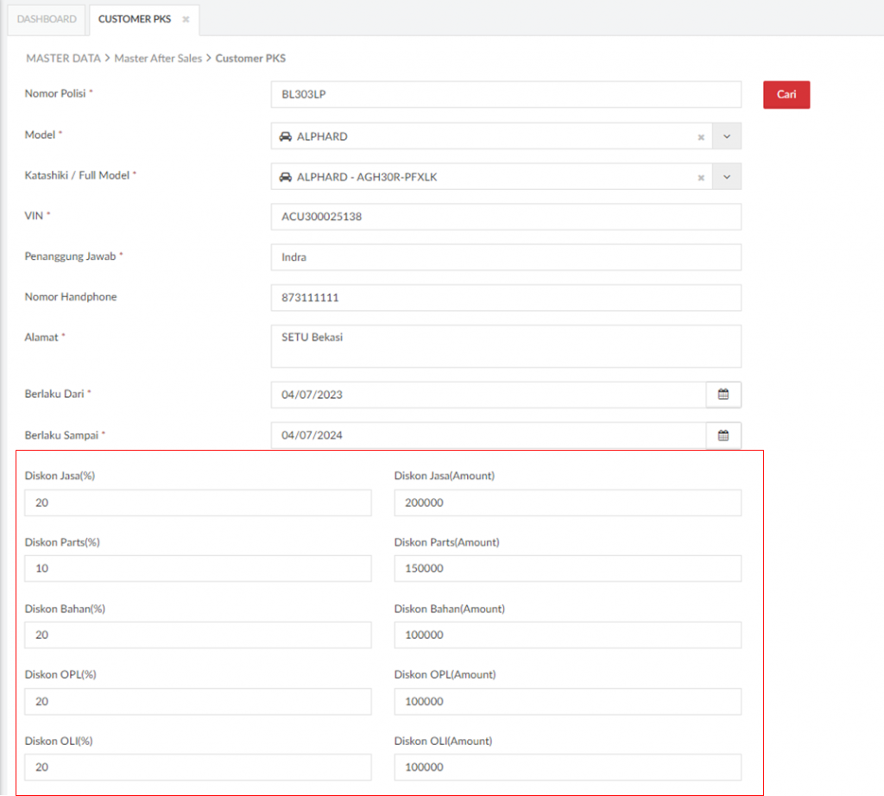Focus the VIN text field
This screenshot has width=884, height=796.
(x=505, y=217)
